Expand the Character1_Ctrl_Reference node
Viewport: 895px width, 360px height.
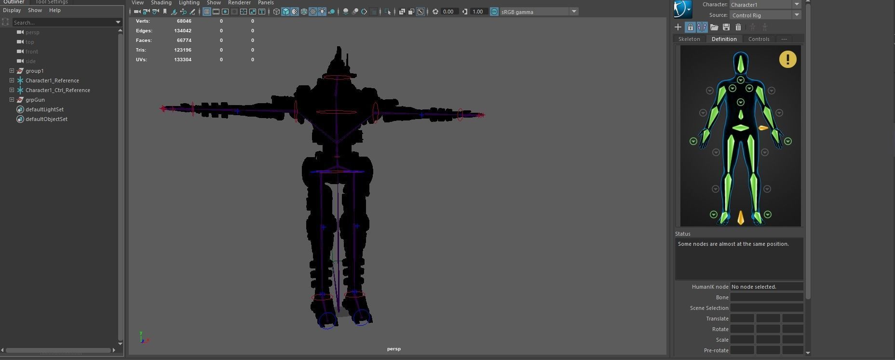(x=12, y=90)
